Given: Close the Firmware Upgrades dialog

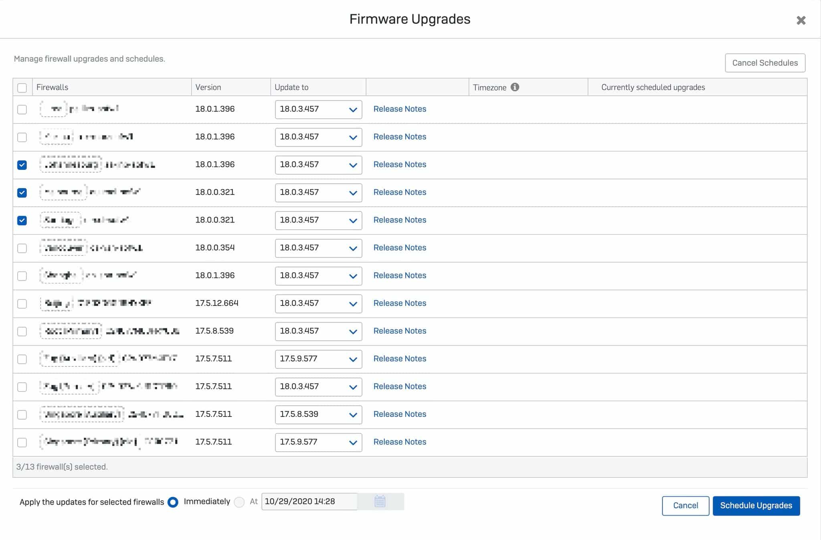Looking at the screenshot, I should coord(801,20).
